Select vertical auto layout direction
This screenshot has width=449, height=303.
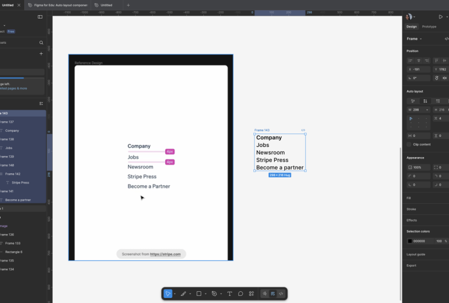425,101
